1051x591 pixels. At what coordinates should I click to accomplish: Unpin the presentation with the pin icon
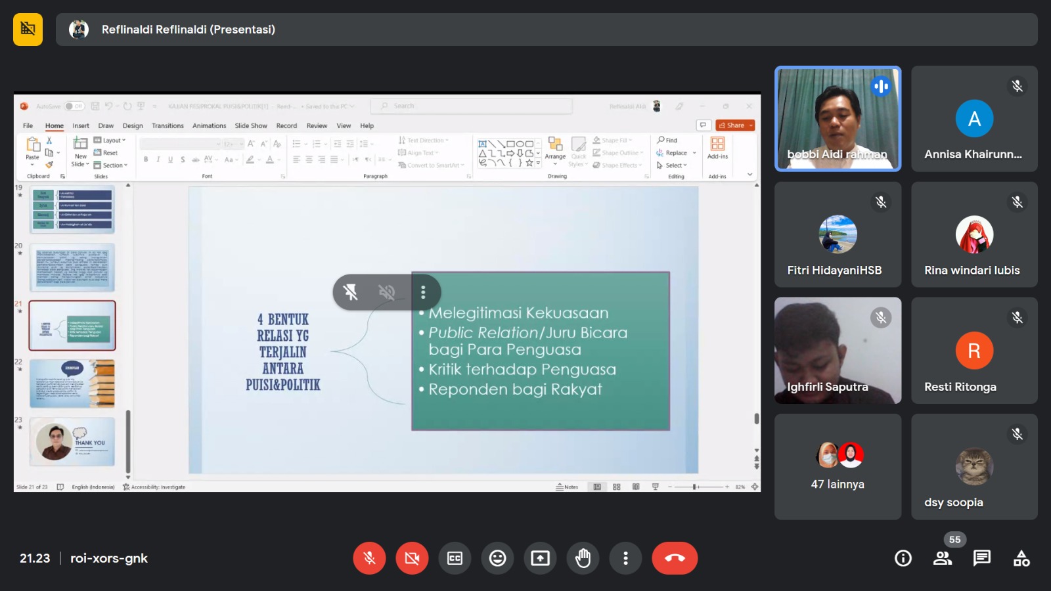(351, 292)
